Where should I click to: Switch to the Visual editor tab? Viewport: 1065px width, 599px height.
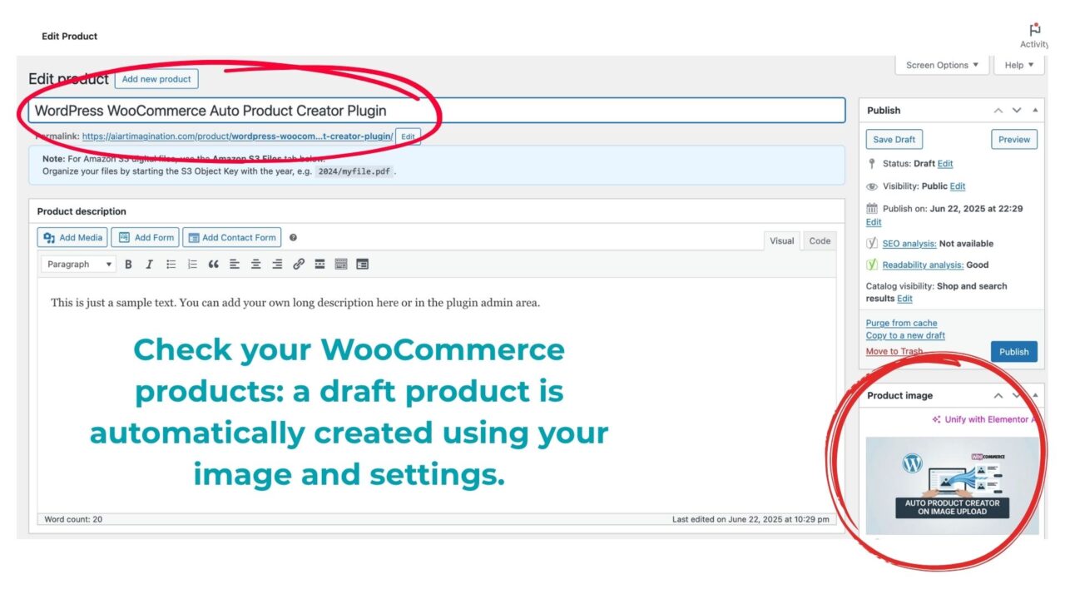[x=781, y=241]
